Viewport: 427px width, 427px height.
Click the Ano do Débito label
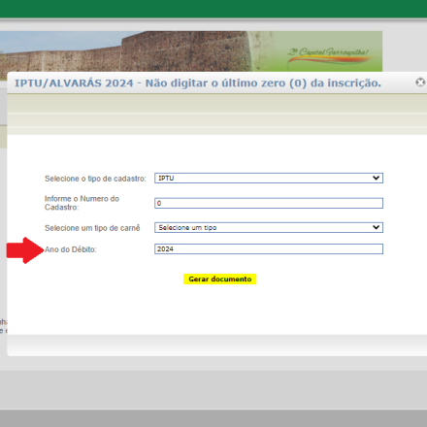(x=71, y=249)
